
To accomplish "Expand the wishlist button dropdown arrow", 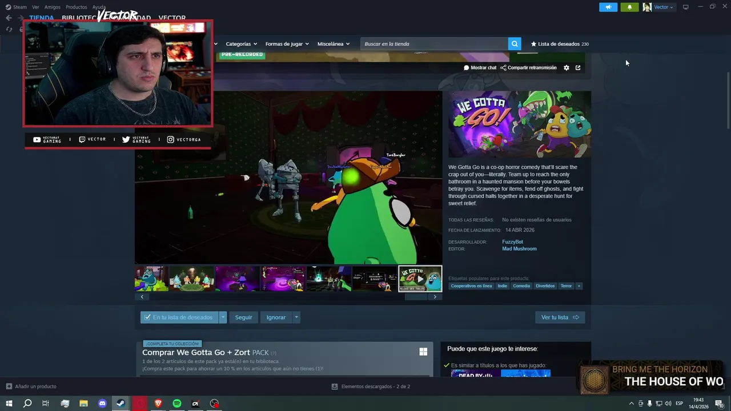I will point(223,317).
